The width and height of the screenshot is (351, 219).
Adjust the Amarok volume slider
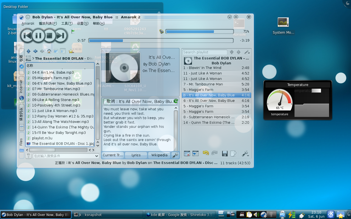click(199, 31)
